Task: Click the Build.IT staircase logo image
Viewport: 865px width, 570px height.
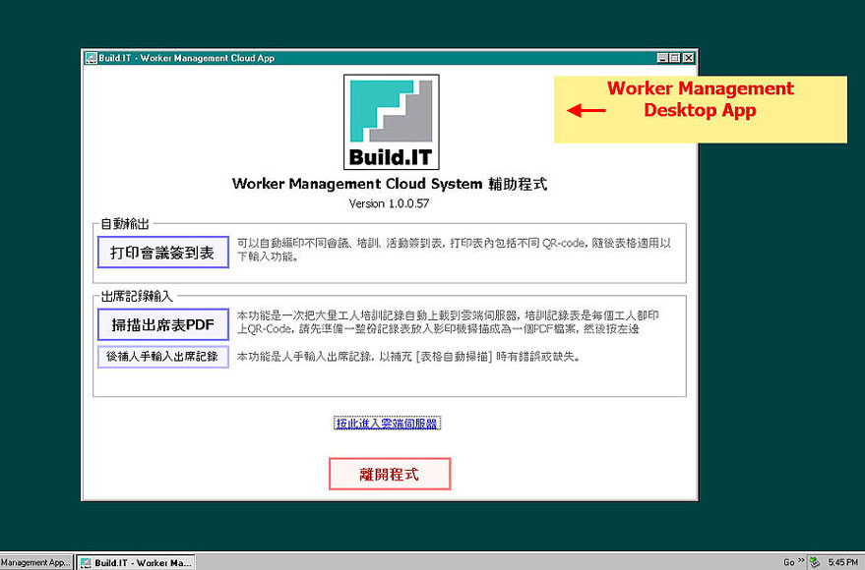Action: coord(391,122)
